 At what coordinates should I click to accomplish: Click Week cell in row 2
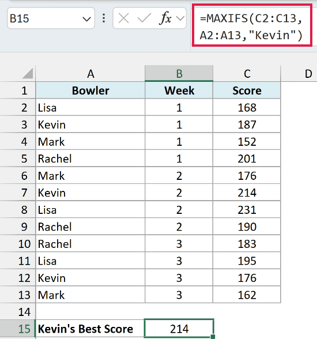179,107
